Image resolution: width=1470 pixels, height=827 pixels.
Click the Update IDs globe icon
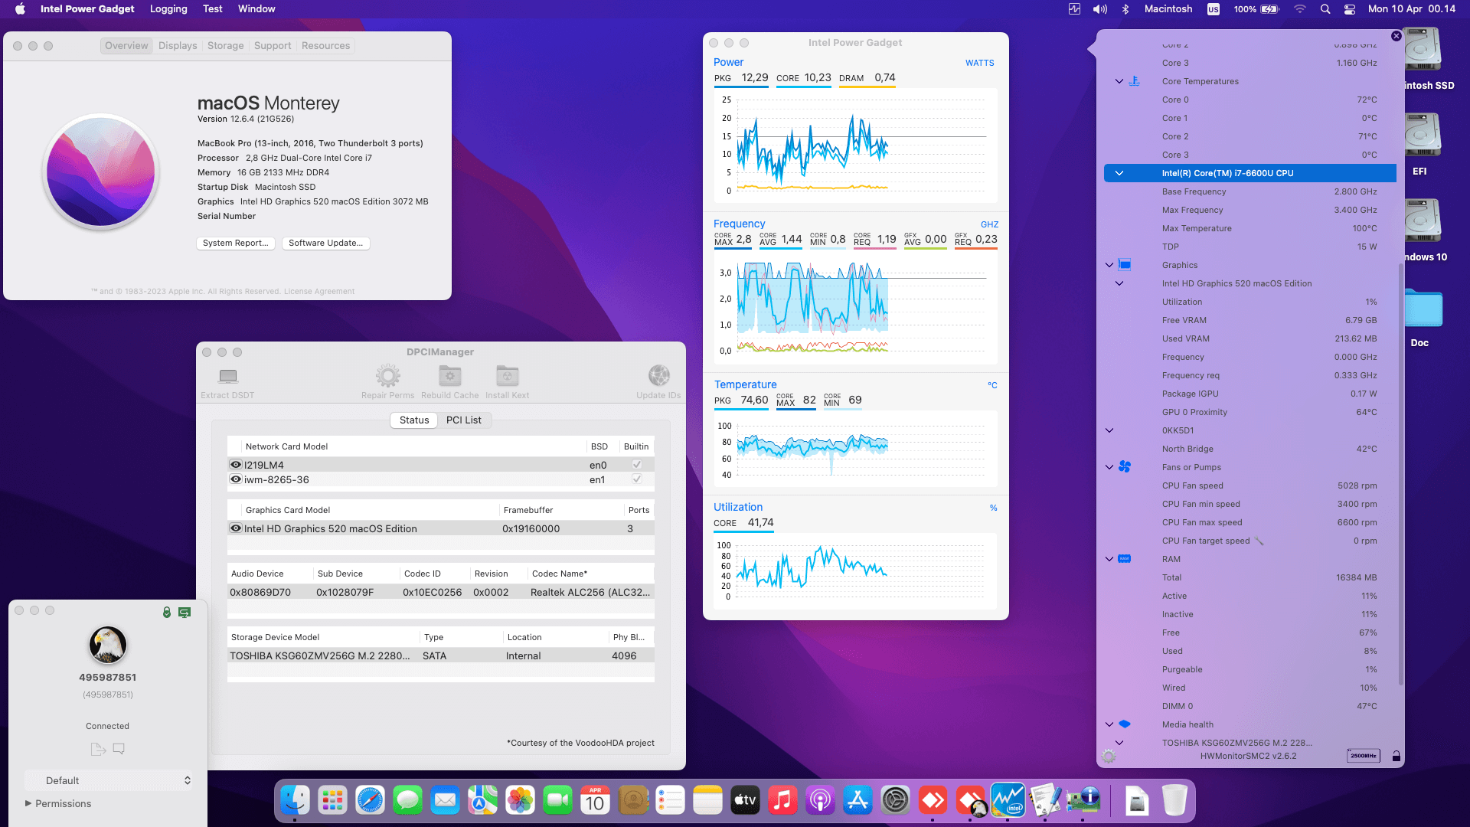tap(658, 376)
